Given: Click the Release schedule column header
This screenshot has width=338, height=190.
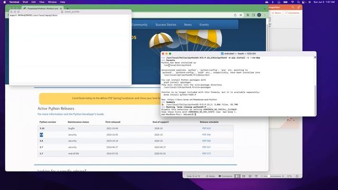Looking at the screenshot, I should tap(209, 122).
